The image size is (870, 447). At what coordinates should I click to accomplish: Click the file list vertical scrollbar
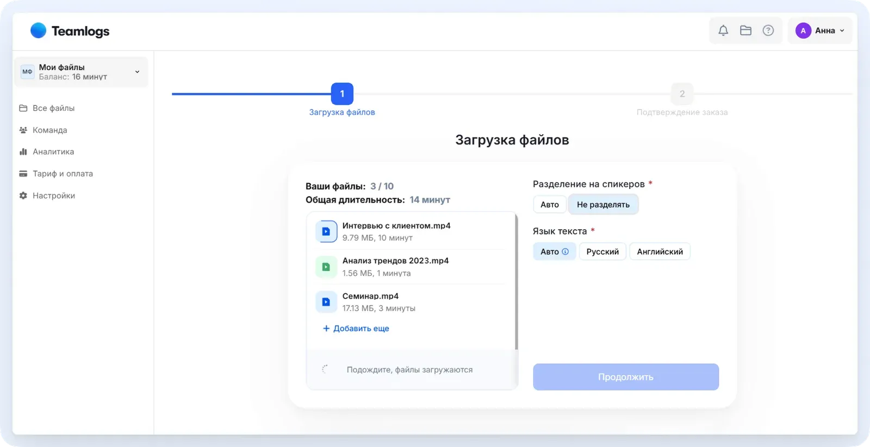click(516, 281)
